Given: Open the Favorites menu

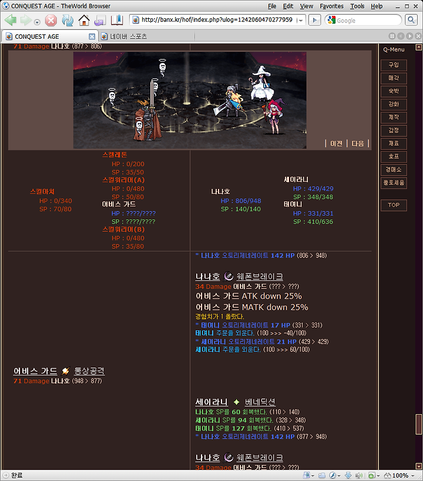Looking at the screenshot, I should tap(331, 6).
